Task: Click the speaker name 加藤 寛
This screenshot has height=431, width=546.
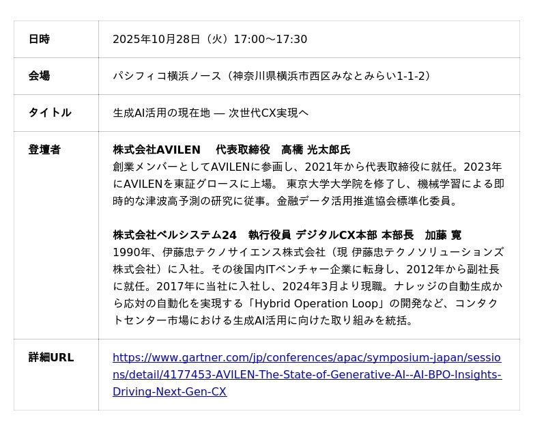Action: [443, 235]
